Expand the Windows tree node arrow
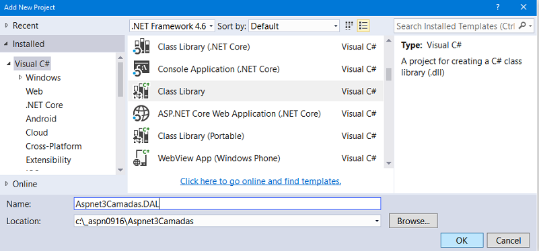Image resolution: width=539 pixels, height=251 pixels. [20, 77]
